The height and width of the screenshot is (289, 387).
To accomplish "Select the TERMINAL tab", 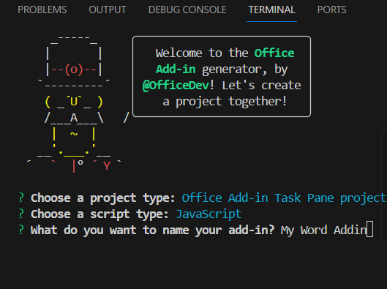I will [x=271, y=10].
